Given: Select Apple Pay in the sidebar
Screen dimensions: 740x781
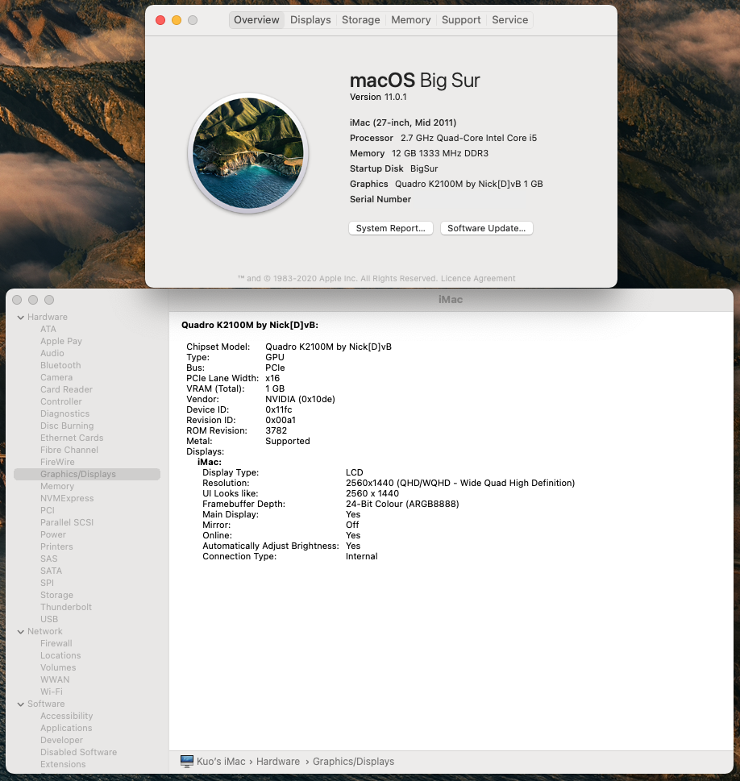Looking at the screenshot, I should pos(61,341).
